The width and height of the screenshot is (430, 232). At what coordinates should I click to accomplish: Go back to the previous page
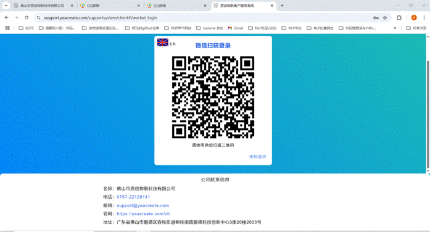pos(7,17)
